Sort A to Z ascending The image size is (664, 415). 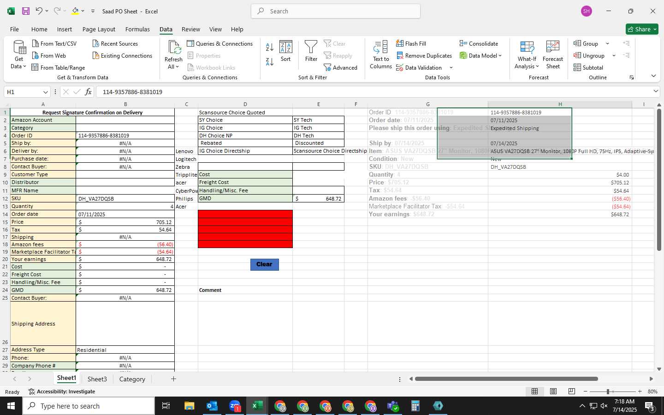click(270, 47)
